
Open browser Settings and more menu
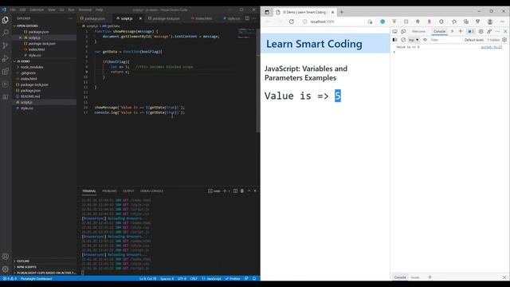[x=503, y=22]
